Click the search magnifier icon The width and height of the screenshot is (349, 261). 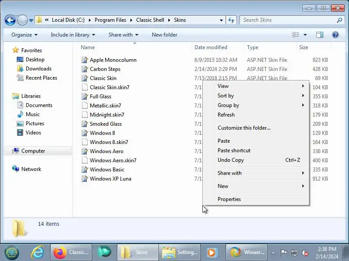pyautogui.click(x=339, y=20)
